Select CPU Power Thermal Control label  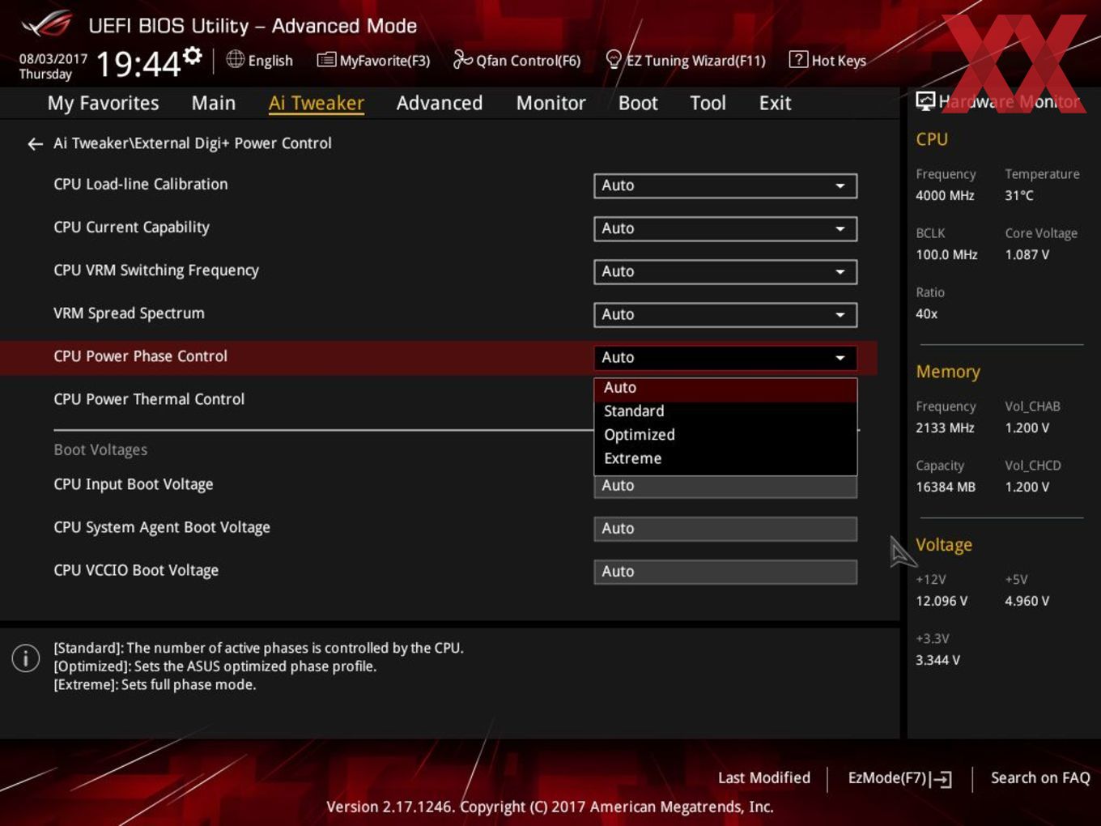click(x=149, y=399)
